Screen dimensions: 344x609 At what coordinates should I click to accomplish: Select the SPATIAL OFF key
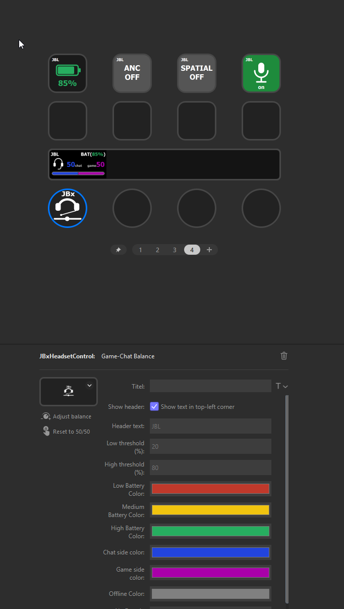click(x=197, y=73)
